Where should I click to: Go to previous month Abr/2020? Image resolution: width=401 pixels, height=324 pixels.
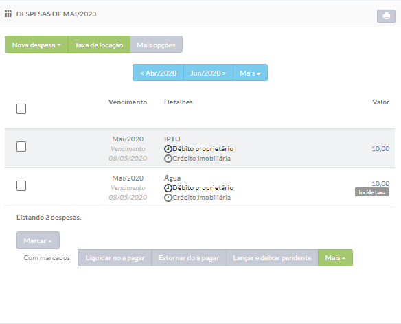tap(158, 73)
